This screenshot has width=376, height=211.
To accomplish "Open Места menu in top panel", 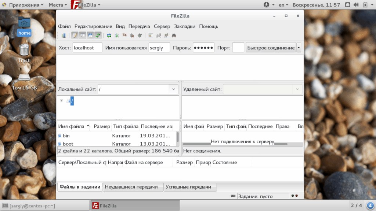I will coord(58,5).
